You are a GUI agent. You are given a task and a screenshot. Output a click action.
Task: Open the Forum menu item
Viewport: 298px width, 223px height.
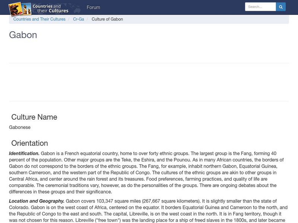tap(93, 7)
